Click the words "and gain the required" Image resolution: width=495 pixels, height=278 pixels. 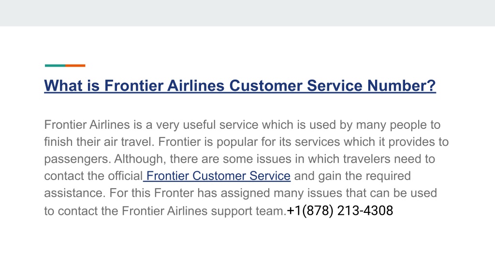(352, 176)
